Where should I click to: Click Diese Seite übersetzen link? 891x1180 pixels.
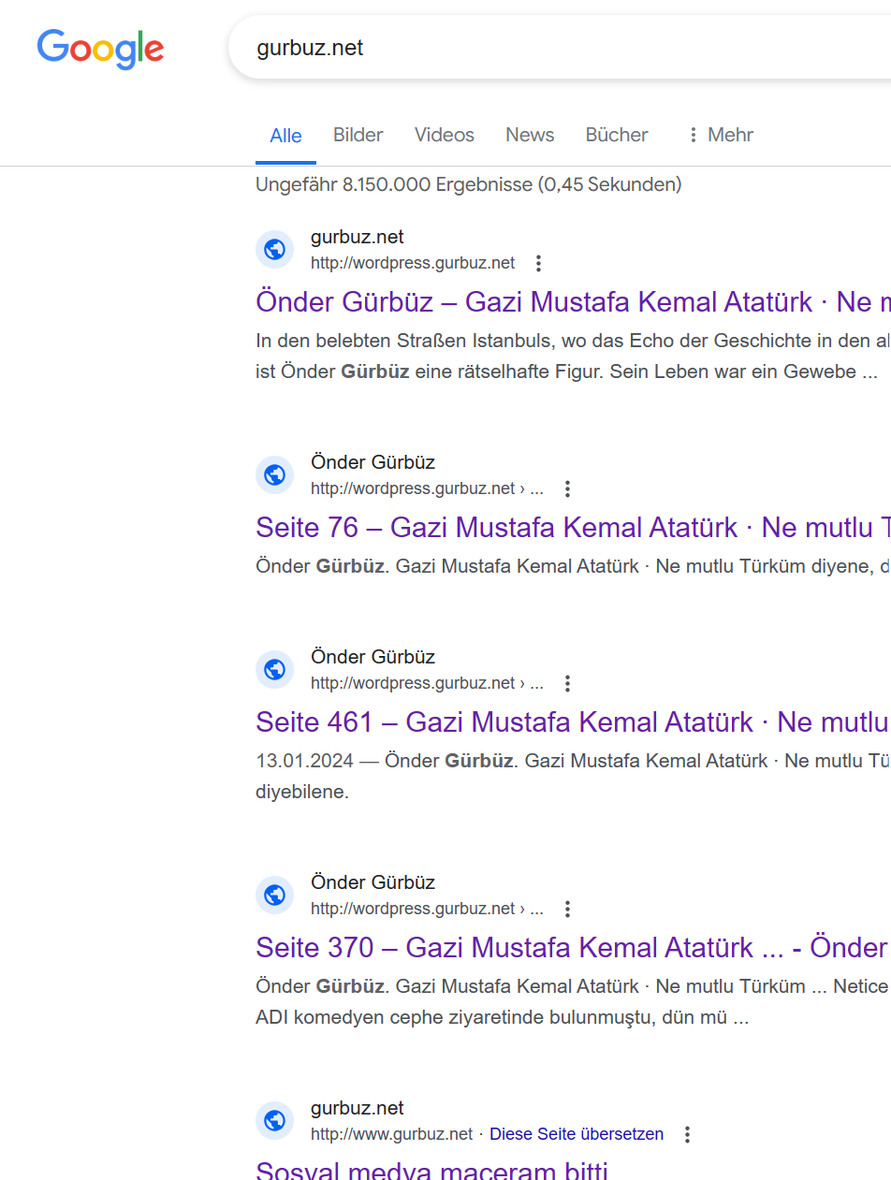click(577, 1134)
